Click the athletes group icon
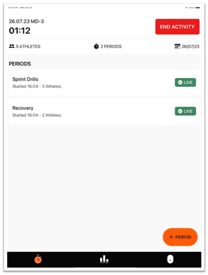 pyautogui.click(x=12, y=46)
